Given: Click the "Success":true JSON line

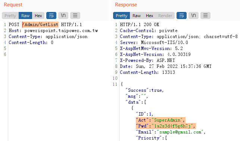Looking at the screenshot, I should click(145, 90).
